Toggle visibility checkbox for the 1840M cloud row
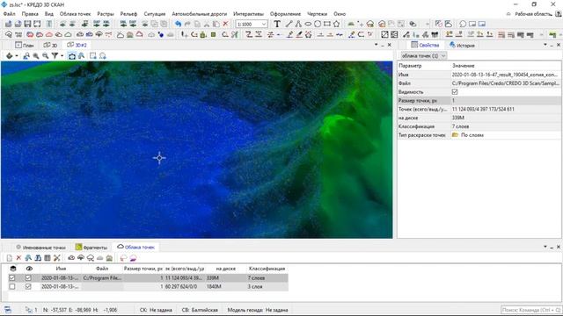The height and width of the screenshot is (316, 563). (28, 287)
